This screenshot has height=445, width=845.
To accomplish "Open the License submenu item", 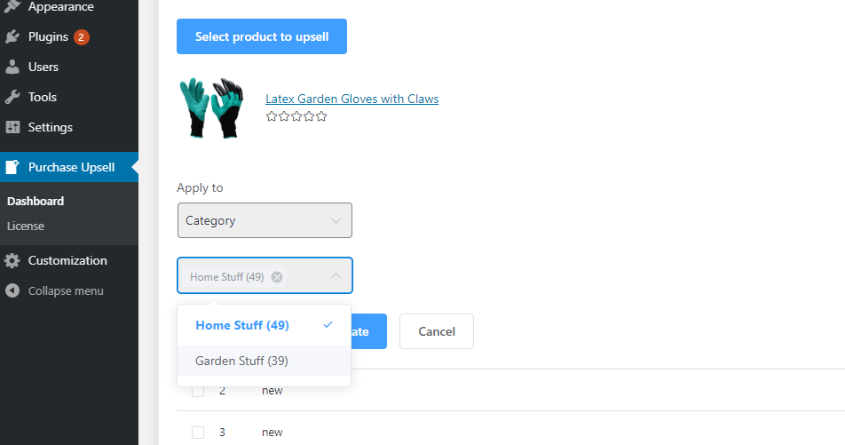I will point(26,226).
